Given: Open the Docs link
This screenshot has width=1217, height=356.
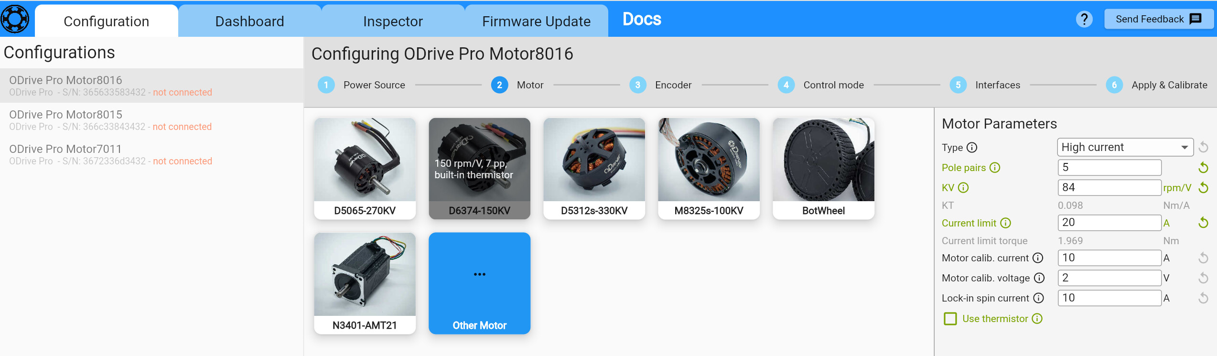Looking at the screenshot, I should 642,19.
